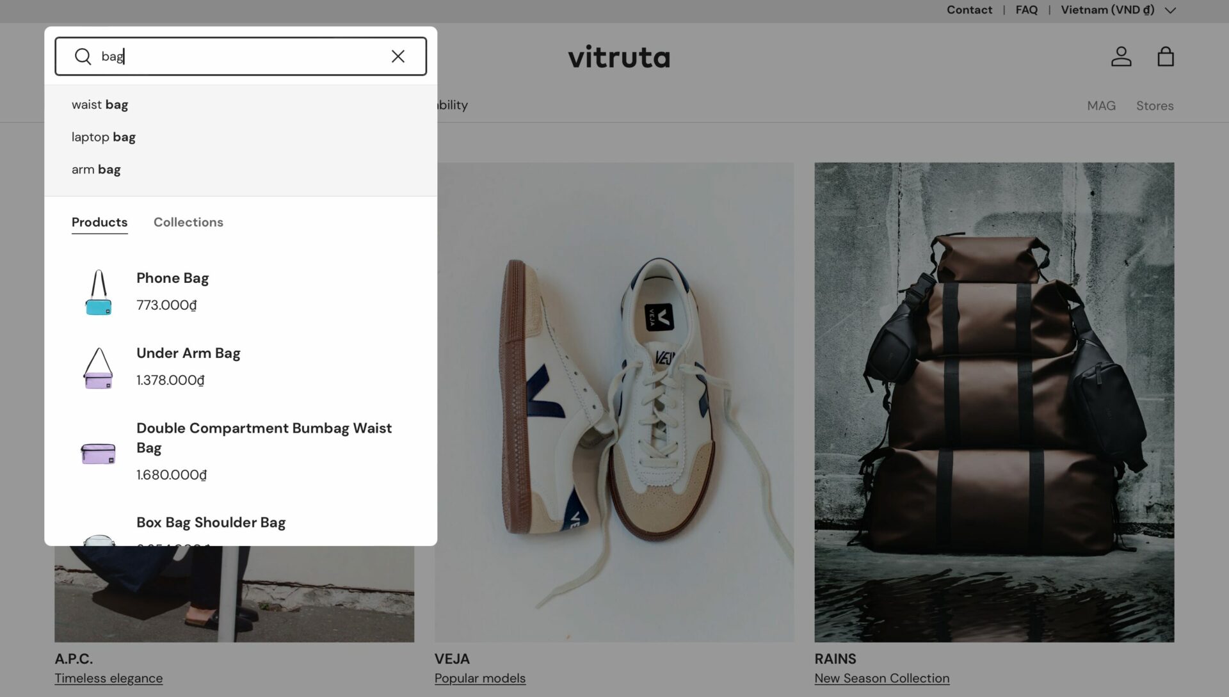The image size is (1229, 697).
Task: Click the search magnifier icon
Action: [x=83, y=56]
